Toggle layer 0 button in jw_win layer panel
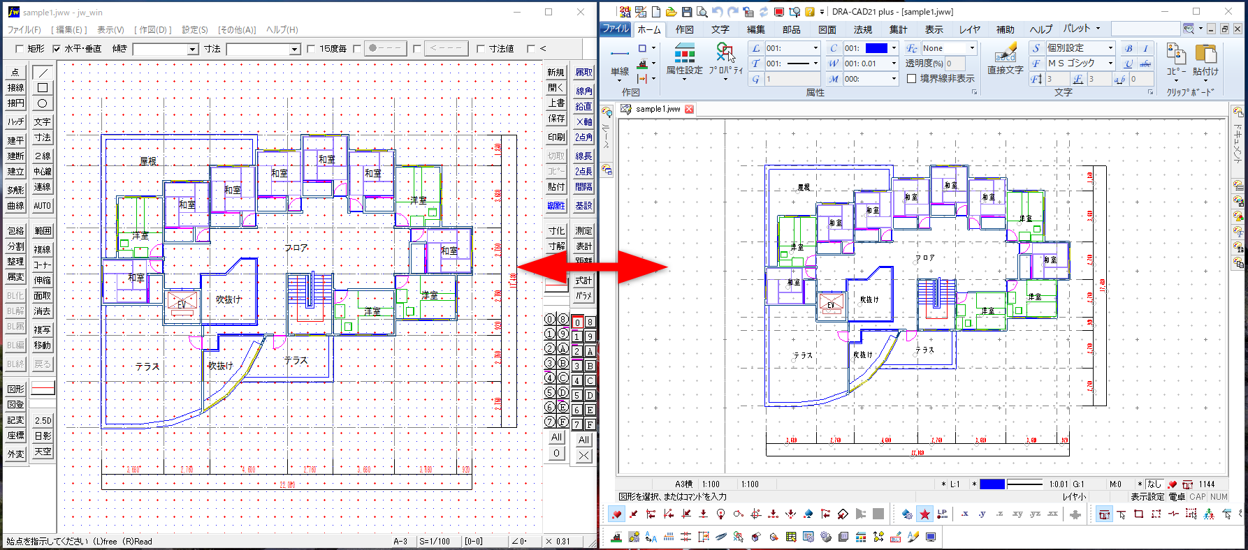 point(577,322)
